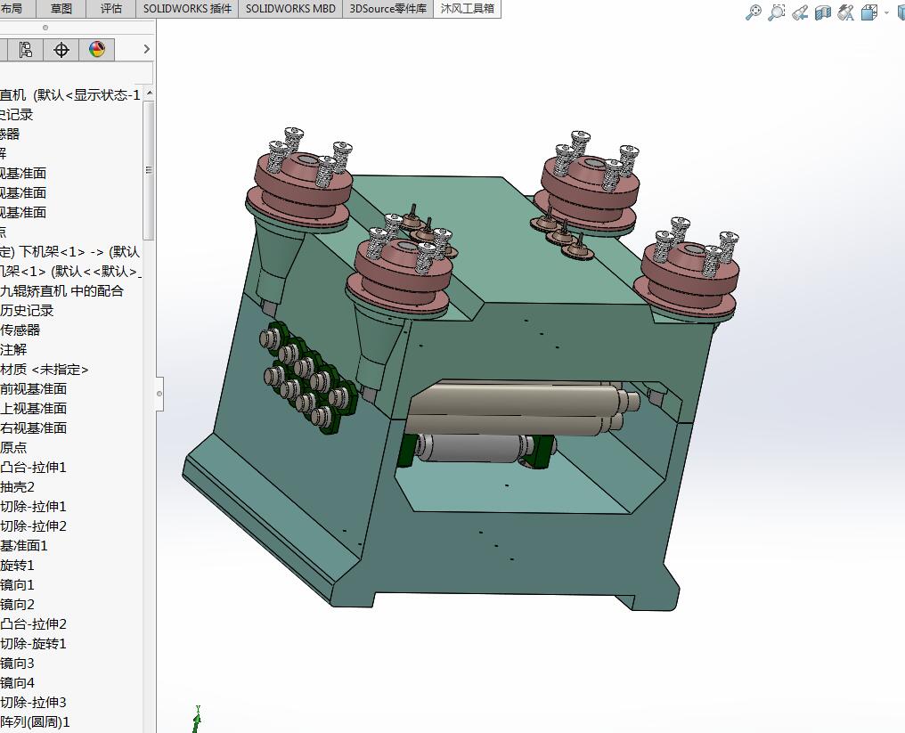Expand the View Orientation dropdown arrow
The height and width of the screenshot is (733, 905).
pos(885,13)
